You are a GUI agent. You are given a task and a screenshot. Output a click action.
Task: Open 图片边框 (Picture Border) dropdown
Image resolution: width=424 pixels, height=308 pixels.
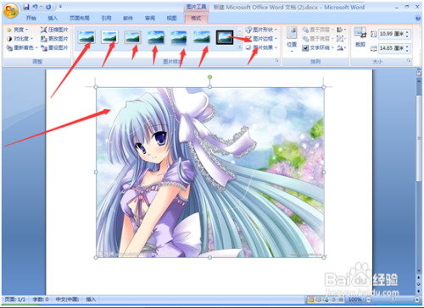click(261, 39)
